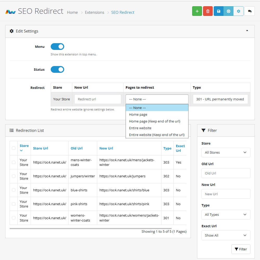This screenshot has width=260, height=260.
Task: Open the All Types filter dropdown
Action: click(x=226, y=215)
